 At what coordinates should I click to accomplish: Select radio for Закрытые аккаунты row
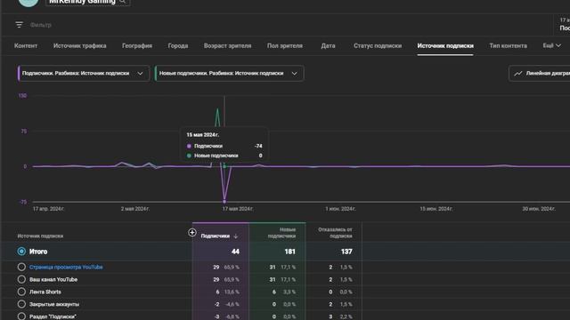coord(21,304)
